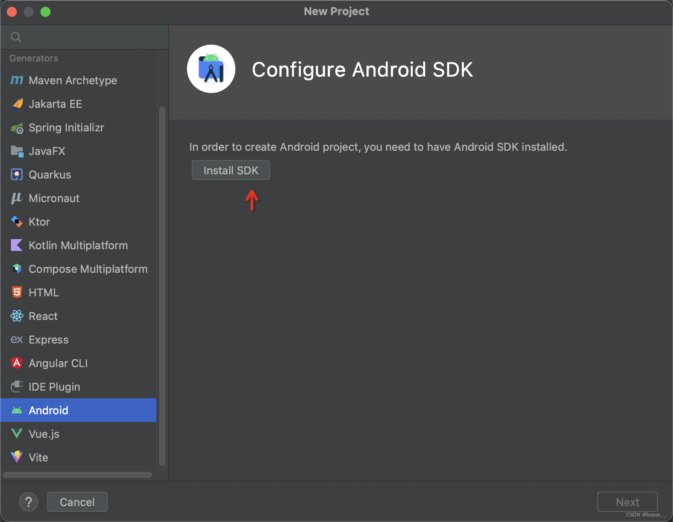Click the generators list horizontal scrollbar
Screen dimensions: 673x522
77,475
